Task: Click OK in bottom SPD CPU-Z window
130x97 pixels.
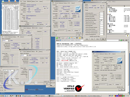Action: click(x=47, y=84)
